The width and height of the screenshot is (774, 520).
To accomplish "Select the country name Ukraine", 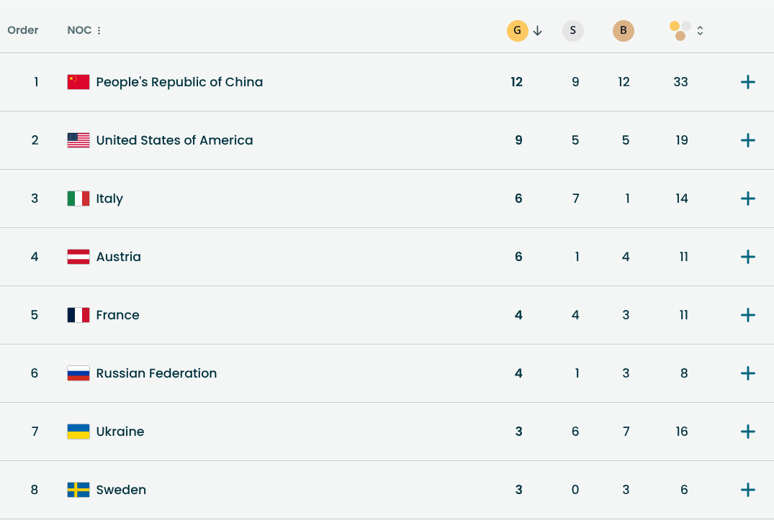I will (120, 432).
